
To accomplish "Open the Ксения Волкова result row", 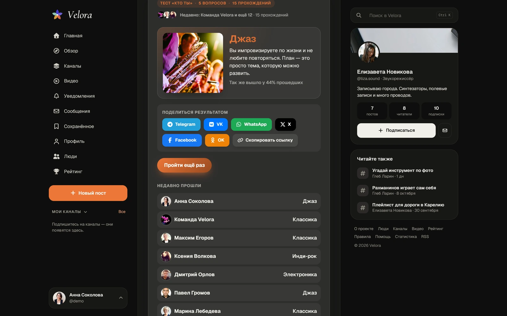I will click(x=239, y=256).
